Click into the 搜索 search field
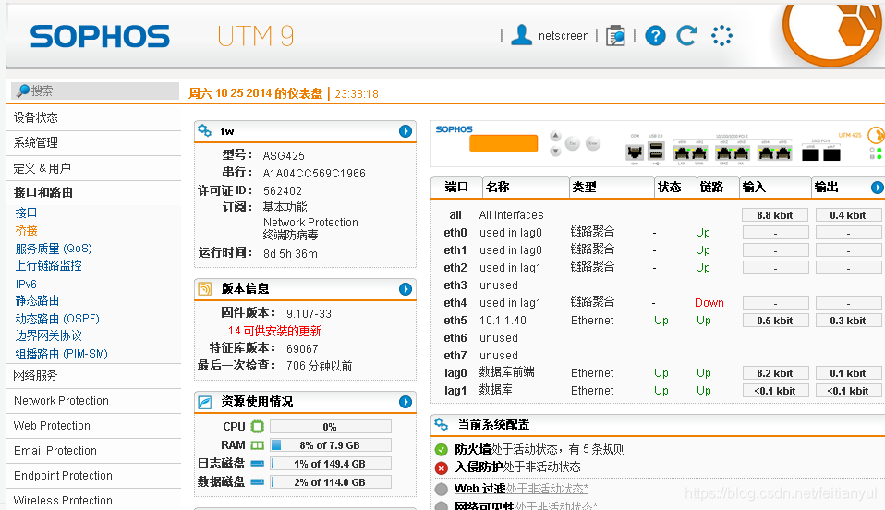The image size is (885, 510). click(x=95, y=91)
